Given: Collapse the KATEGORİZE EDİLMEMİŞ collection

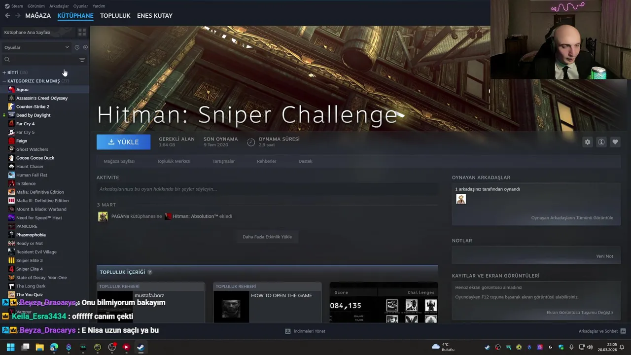Looking at the screenshot, I should pos(35,81).
